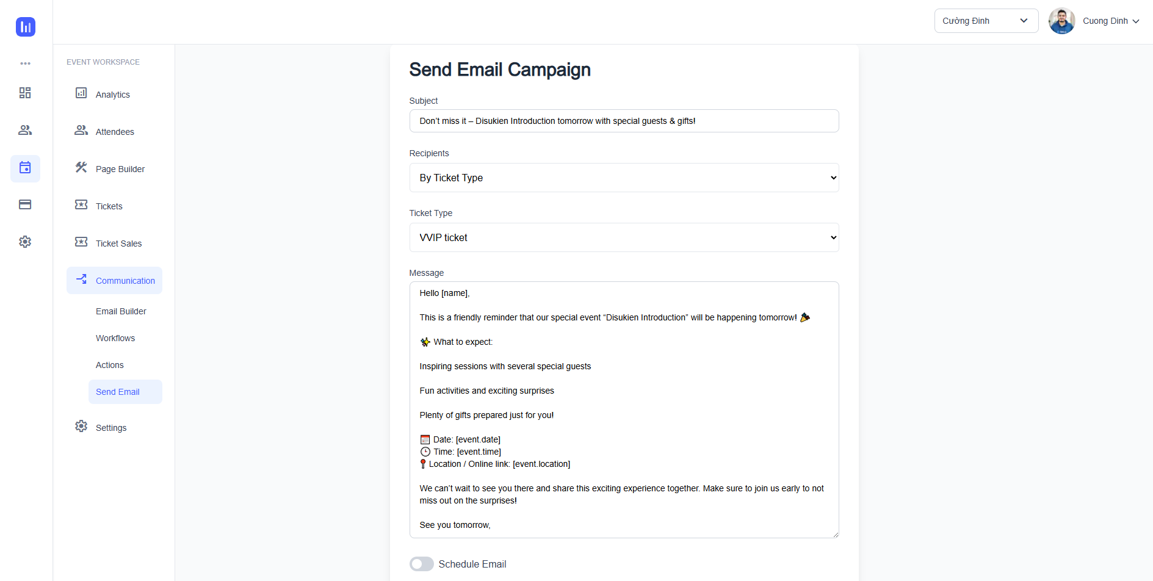
Task: Open the Ticket Type dropdown
Action: 624,237
